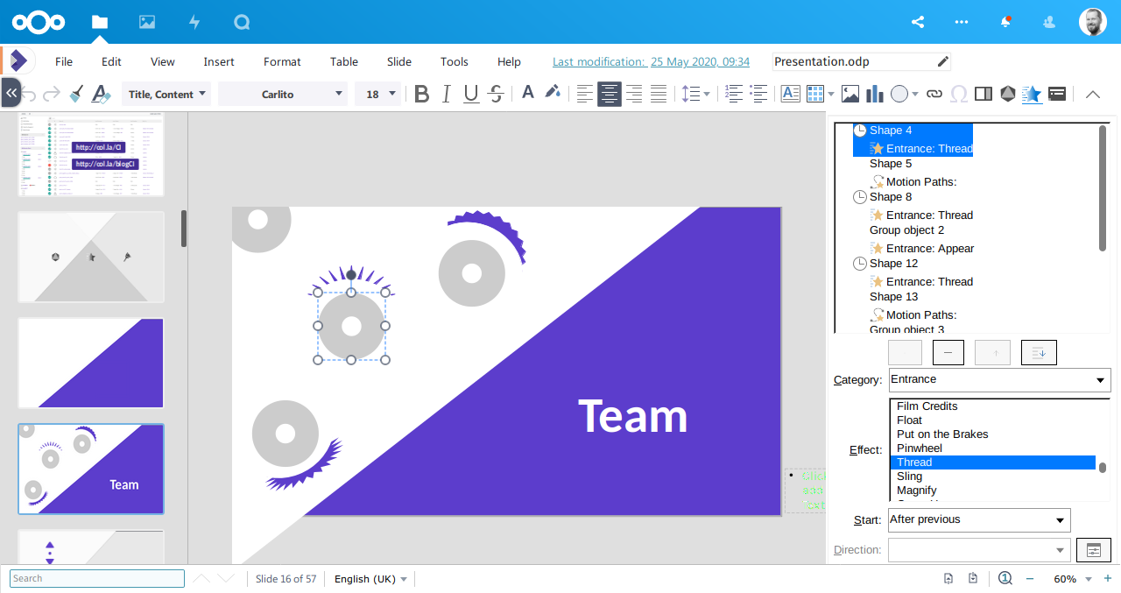Insert a text box
This screenshot has height=593, width=1121.
coord(790,94)
